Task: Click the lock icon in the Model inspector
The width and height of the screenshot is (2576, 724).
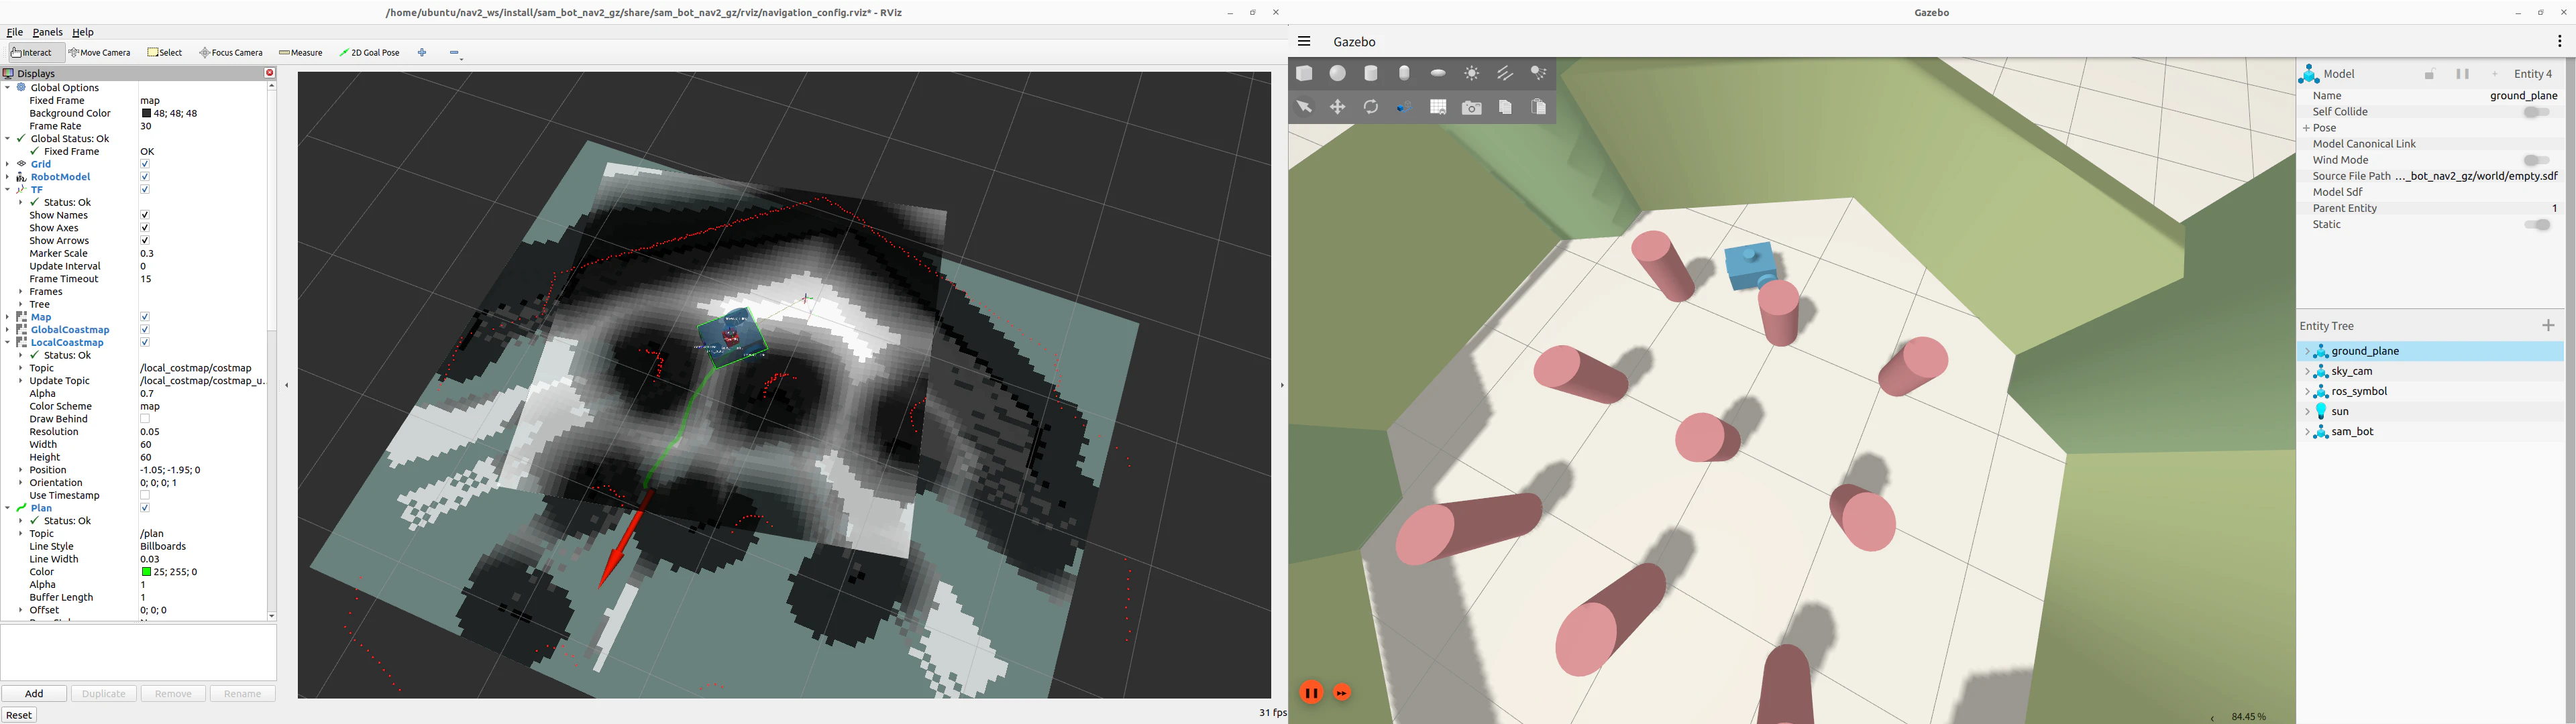Action: tap(2430, 74)
